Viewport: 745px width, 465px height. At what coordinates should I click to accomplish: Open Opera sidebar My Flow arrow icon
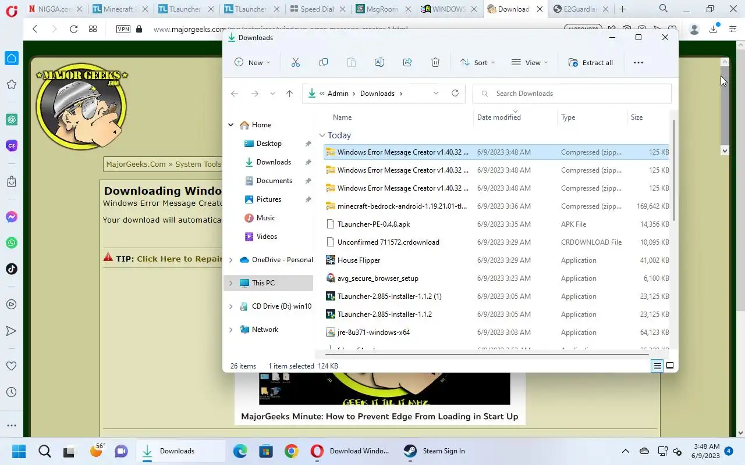coord(12,331)
